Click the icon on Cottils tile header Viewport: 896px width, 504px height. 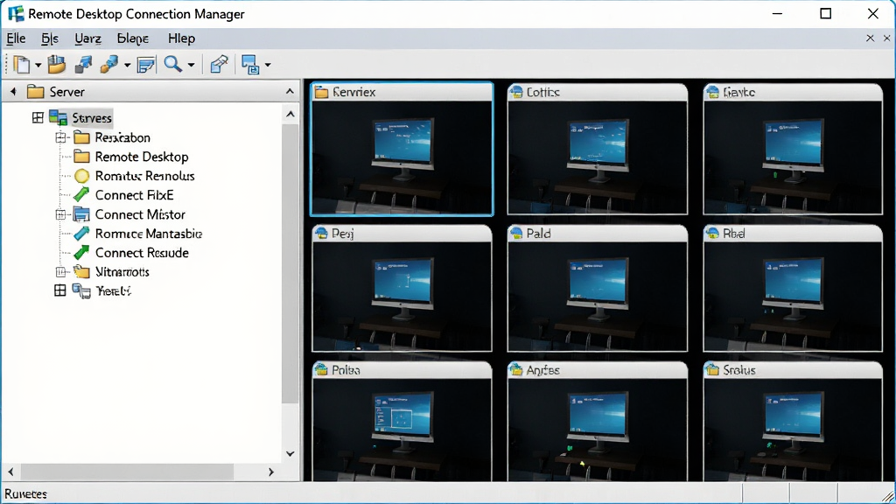516,92
